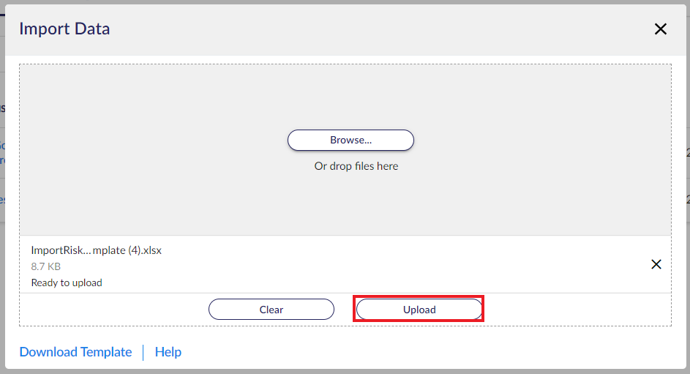Viewport: 690px width, 374px height.
Task: Click the blank area of the queued file row
Action: point(396,264)
